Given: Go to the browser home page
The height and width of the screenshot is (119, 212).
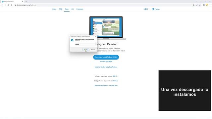Looking at the screenshot, I should pos(11,5).
